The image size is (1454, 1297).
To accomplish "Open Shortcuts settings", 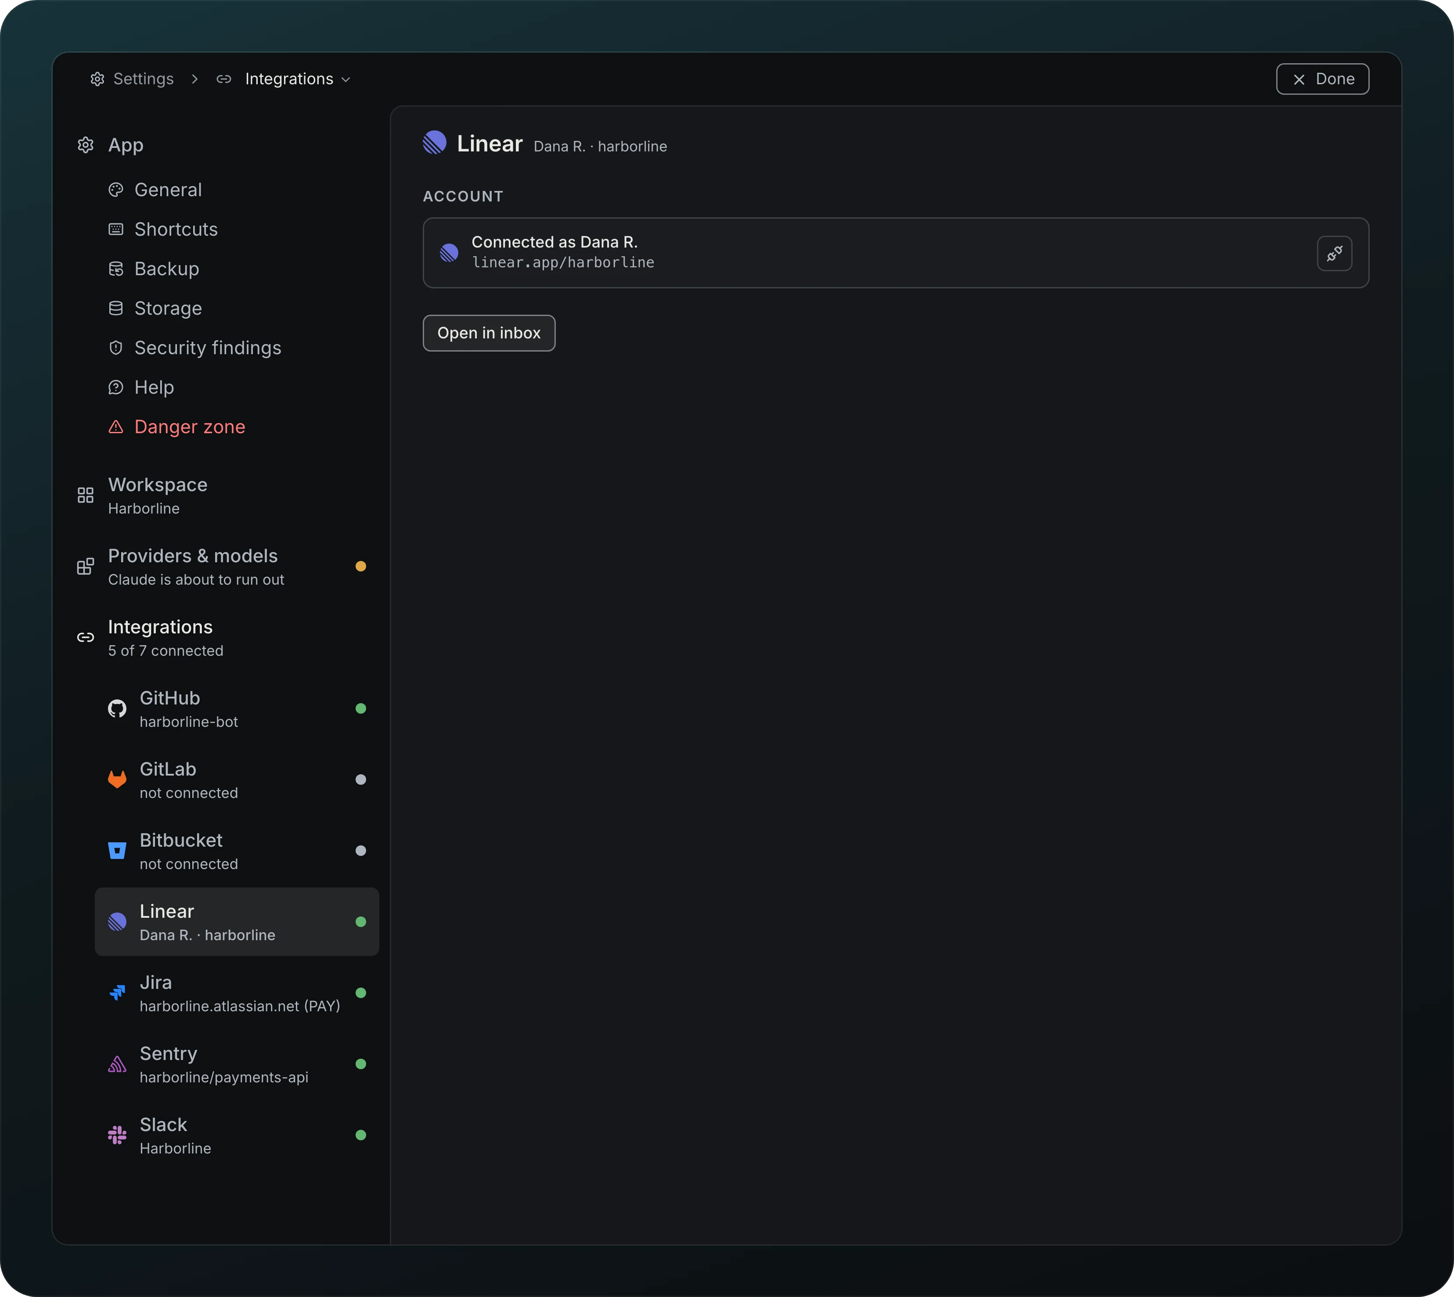I will click(x=237, y=230).
